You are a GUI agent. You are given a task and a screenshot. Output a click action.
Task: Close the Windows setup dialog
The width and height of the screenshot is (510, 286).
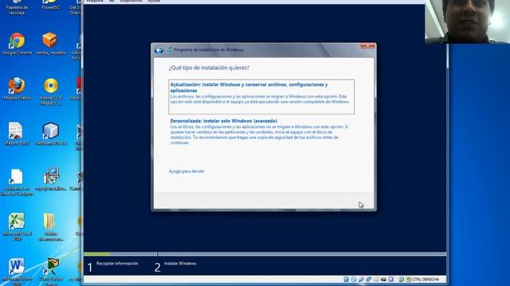pyautogui.click(x=367, y=46)
